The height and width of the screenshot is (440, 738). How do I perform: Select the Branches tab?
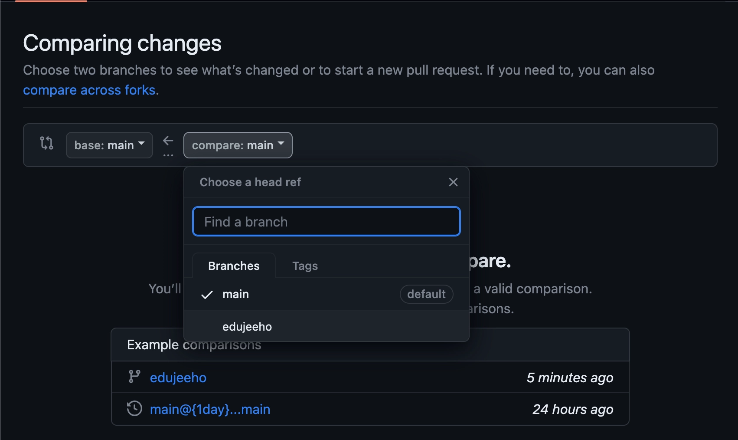(x=234, y=266)
